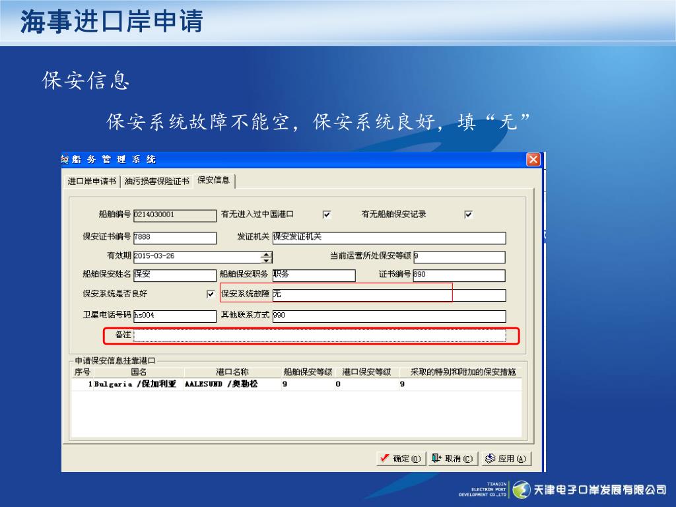Switch to the 进口岸申请书 tab
The image size is (676, 507).
(x=92, y=181)
